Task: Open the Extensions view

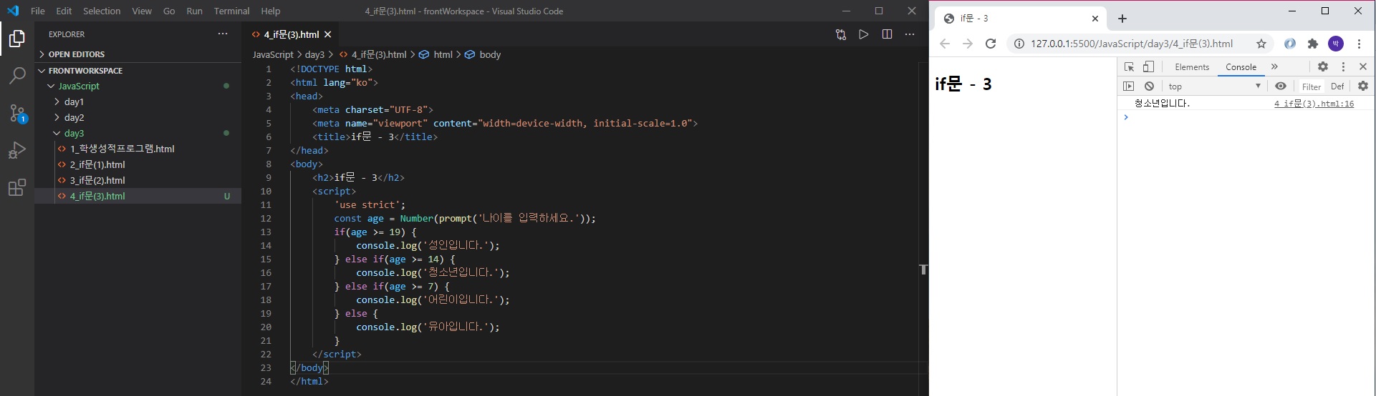Action: tap(17, 187)
